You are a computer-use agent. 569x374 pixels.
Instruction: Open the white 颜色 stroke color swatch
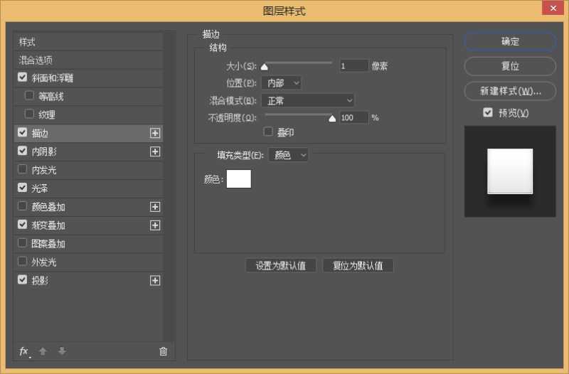(238, 179)
